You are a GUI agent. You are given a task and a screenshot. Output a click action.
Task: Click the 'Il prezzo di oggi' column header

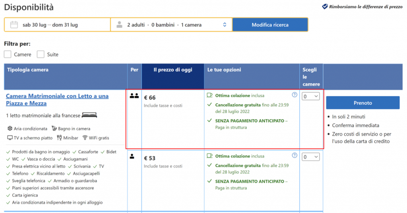point(173,70)
